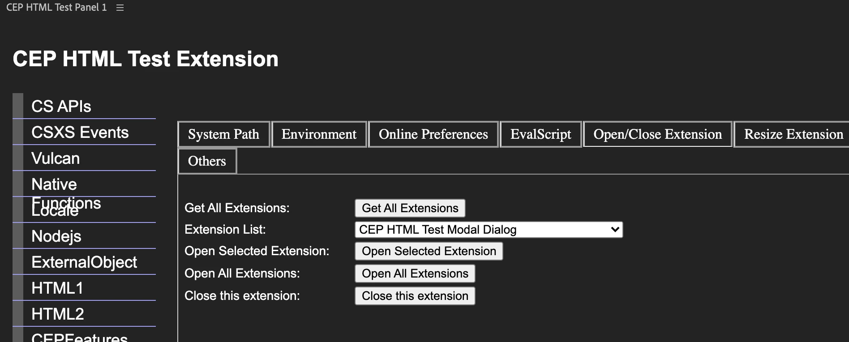This screenshot has width=849, height=342.
Task: Open the Resize Extension tab
Action: 792,134
